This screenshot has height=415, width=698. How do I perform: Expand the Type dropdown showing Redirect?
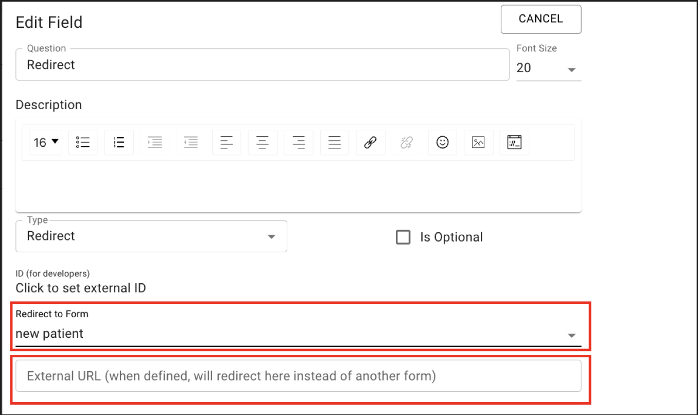point(151,236)
